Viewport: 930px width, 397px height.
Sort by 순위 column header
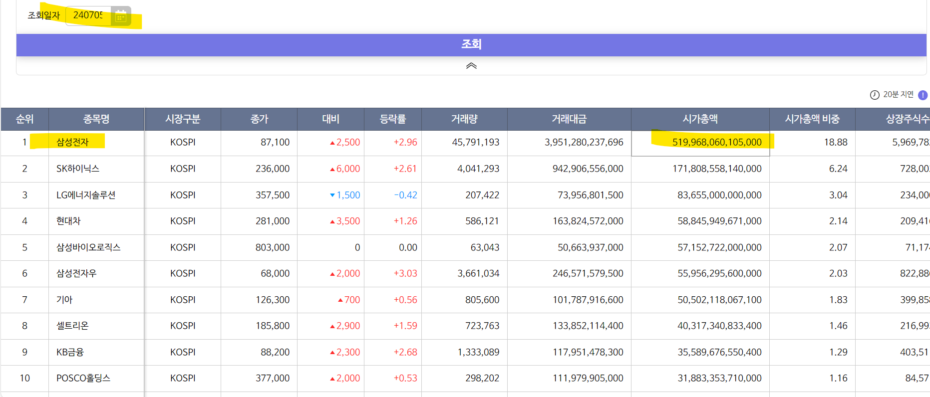(24, 119)
